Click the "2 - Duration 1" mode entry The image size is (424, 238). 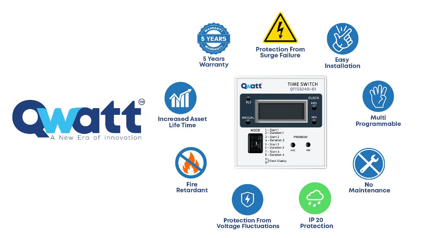coord(274,133)
